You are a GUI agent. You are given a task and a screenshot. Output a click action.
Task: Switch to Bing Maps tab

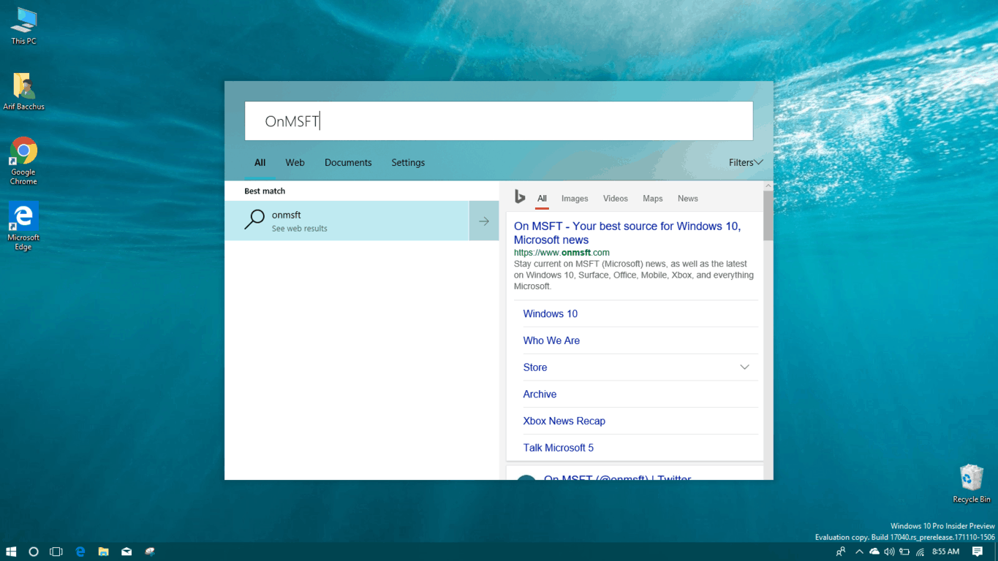653,199
